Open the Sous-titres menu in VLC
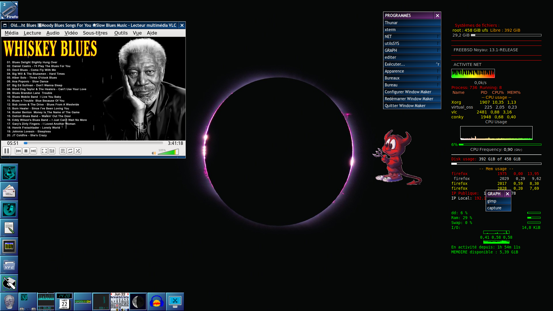Image resolution: width=553 pixels, height=311 pixels. 95,33
